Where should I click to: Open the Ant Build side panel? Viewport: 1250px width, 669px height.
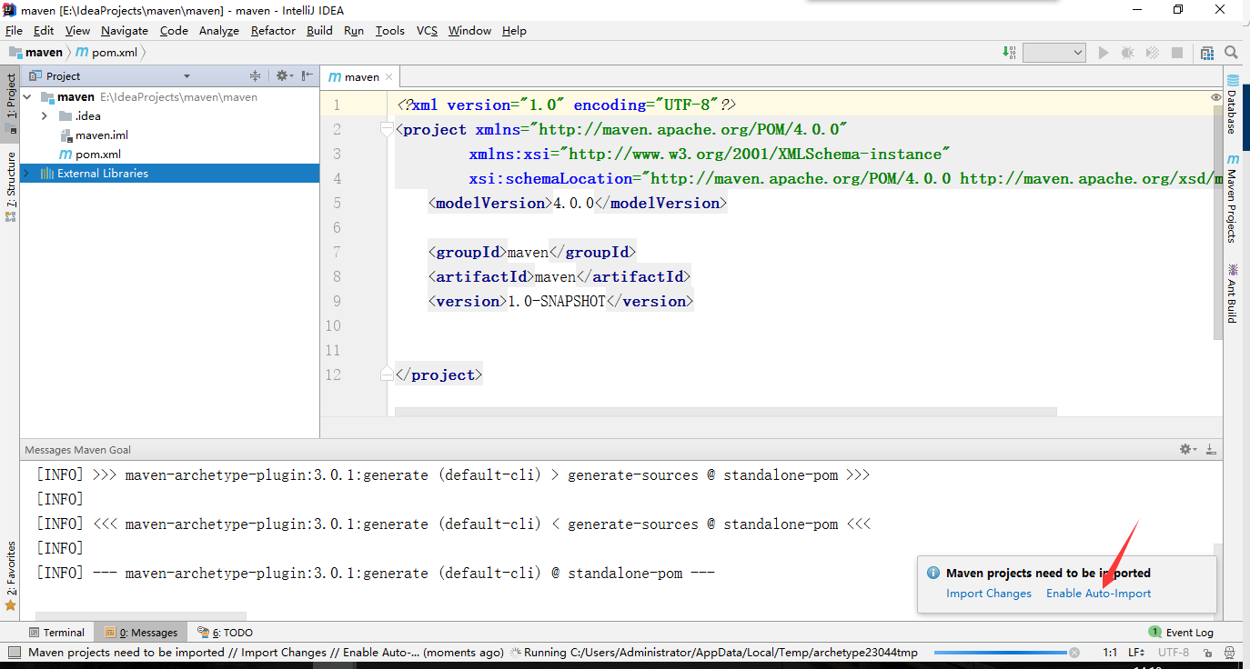coord(1232,293)
